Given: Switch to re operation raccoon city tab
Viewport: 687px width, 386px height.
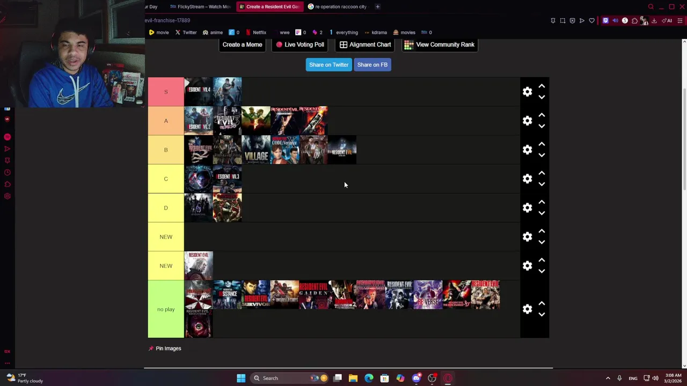Looking at the screenshot, I should click(338, 6).
